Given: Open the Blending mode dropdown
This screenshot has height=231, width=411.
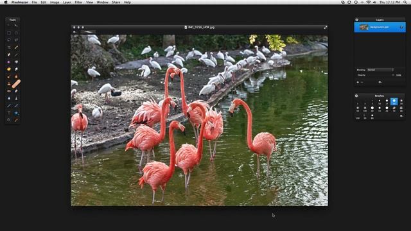Looking at the screenshot, I should click(380, 70).
